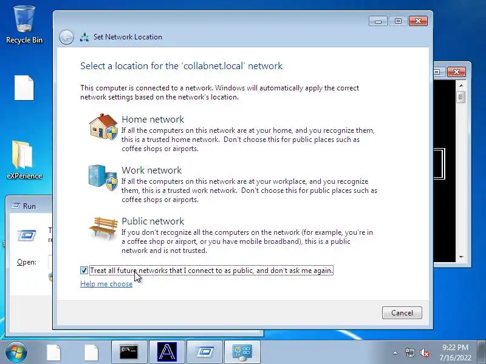Viewport: 486px width, 364px height.
Task: Click the Public network description text
Action: [247, 241]
